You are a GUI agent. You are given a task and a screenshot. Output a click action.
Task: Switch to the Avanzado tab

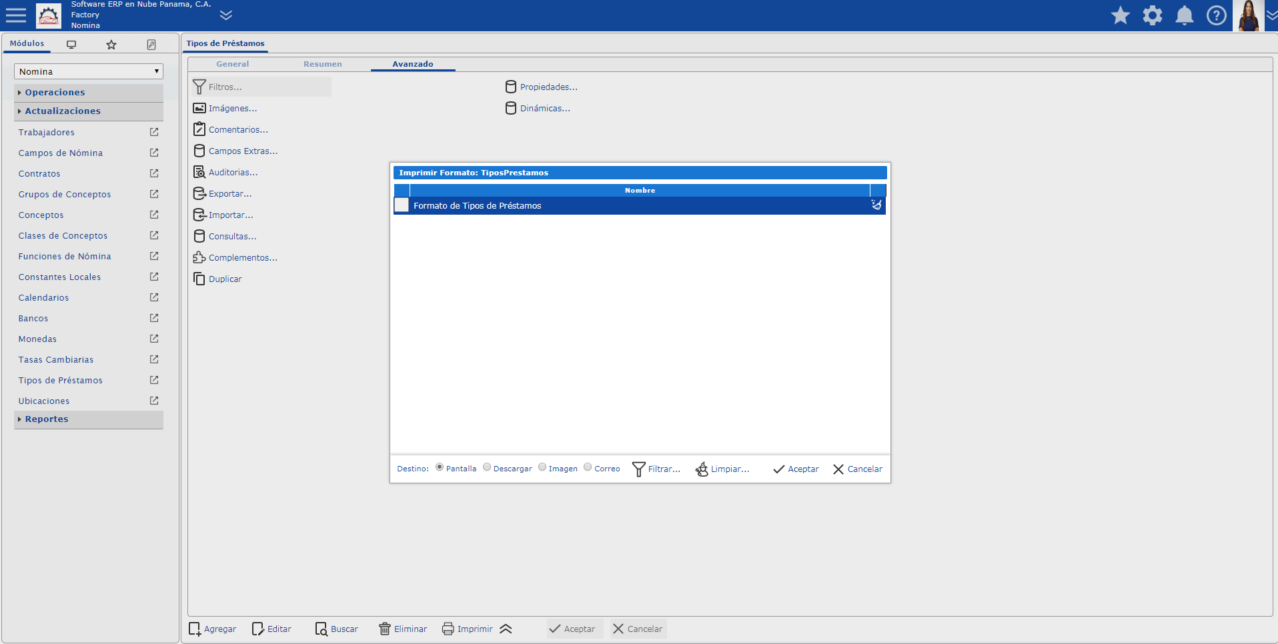click(413, 64)
